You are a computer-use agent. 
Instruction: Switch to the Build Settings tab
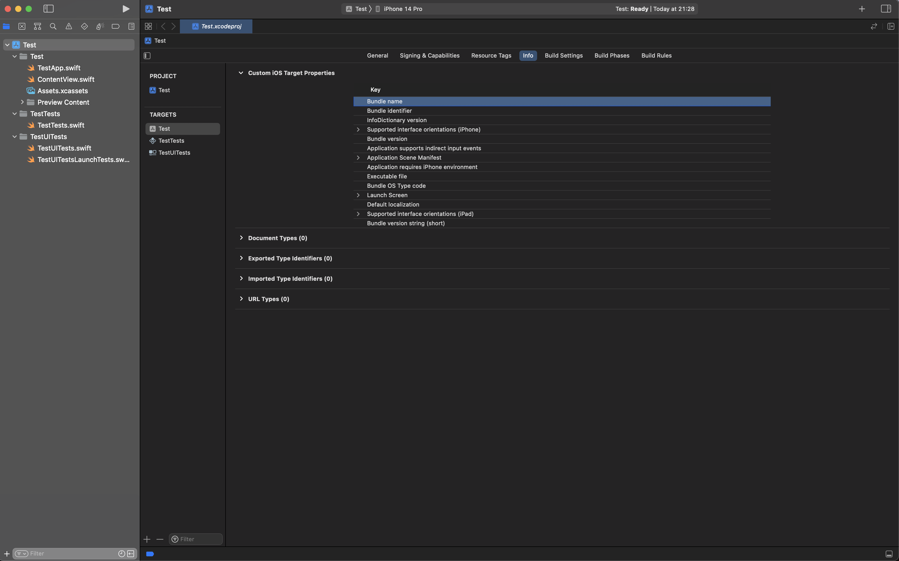563,56
